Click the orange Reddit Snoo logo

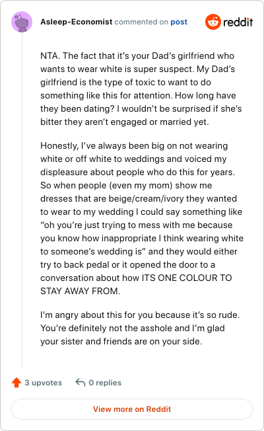[213, 22]
